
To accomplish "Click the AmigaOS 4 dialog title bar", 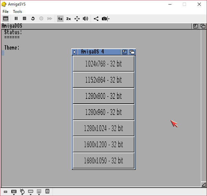I will click(99, 52).
